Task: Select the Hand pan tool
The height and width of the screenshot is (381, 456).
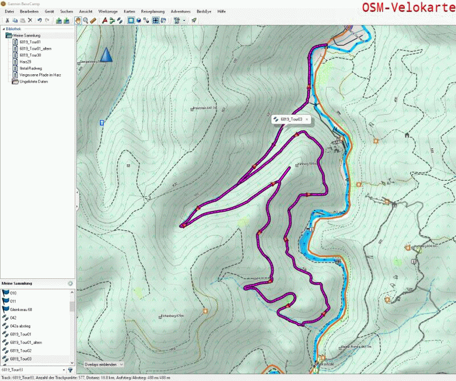Action: (x=78, y=21)
